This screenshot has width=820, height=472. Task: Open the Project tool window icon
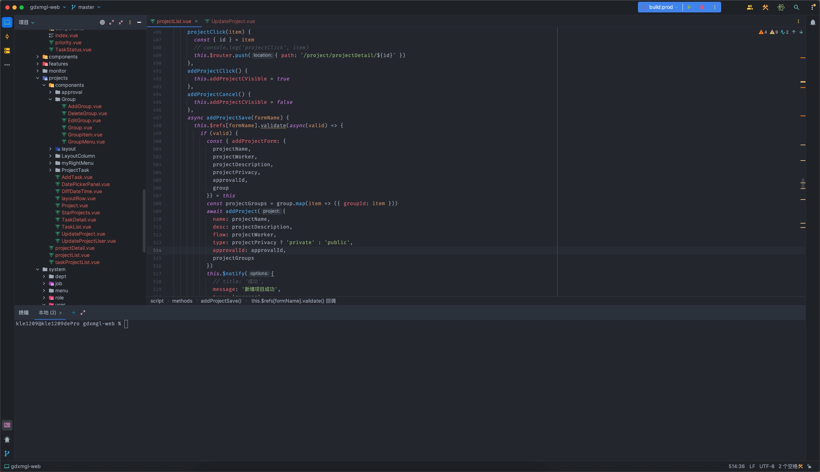coord(7,22)
